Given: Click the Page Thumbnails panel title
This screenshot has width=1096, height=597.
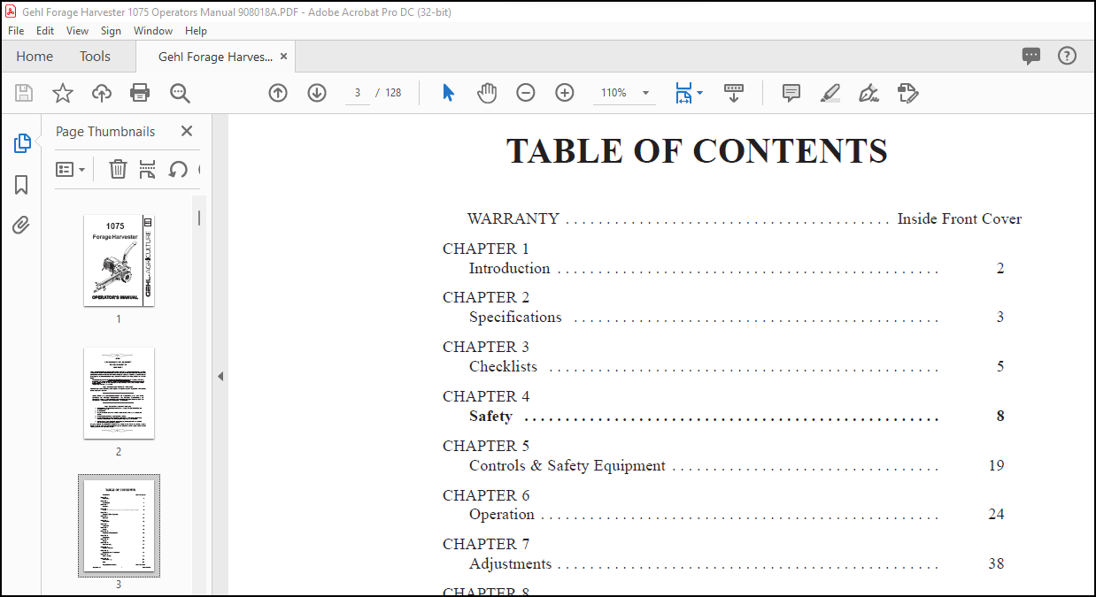Looking at the screenshot, I should (x=105, y=131).
